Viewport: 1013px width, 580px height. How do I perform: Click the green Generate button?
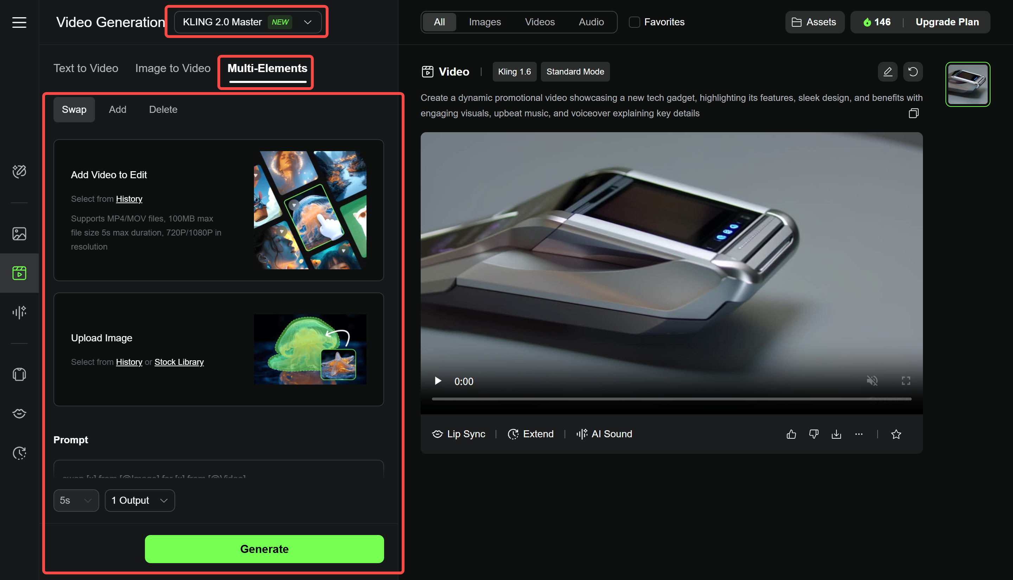[264, 549]
